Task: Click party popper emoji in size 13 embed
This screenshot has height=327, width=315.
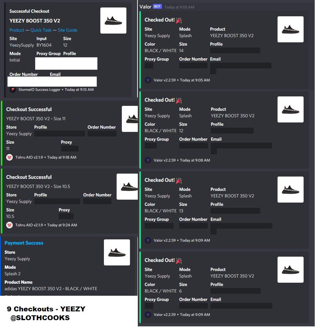Action: click(179, 181)
